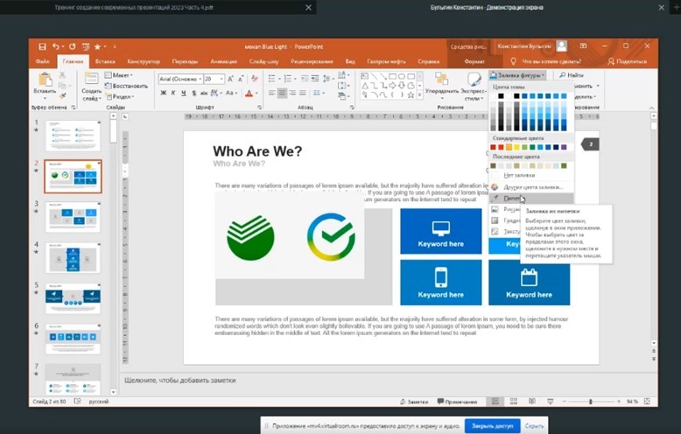The height and width of the screenshot is (434, 681).
Task: Activate the Format Painter brush
Action: pos(62,95)
